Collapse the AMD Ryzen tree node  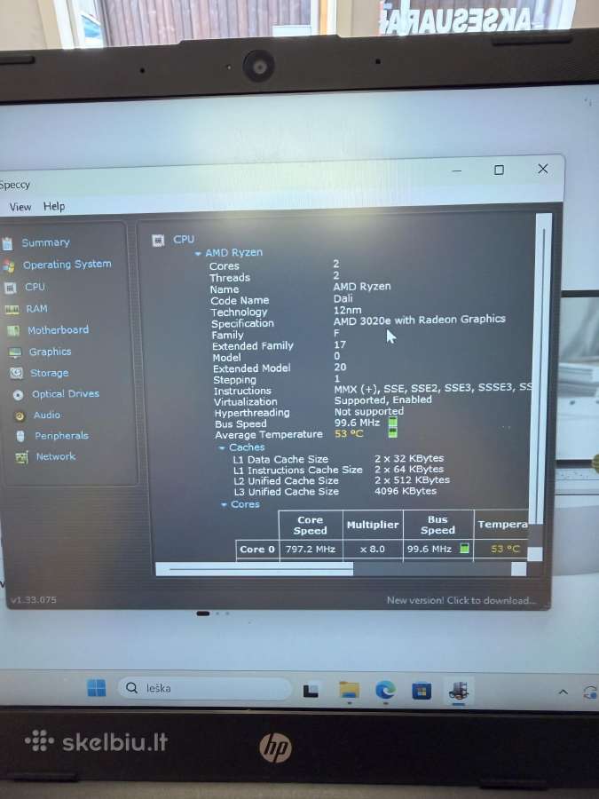198,253
